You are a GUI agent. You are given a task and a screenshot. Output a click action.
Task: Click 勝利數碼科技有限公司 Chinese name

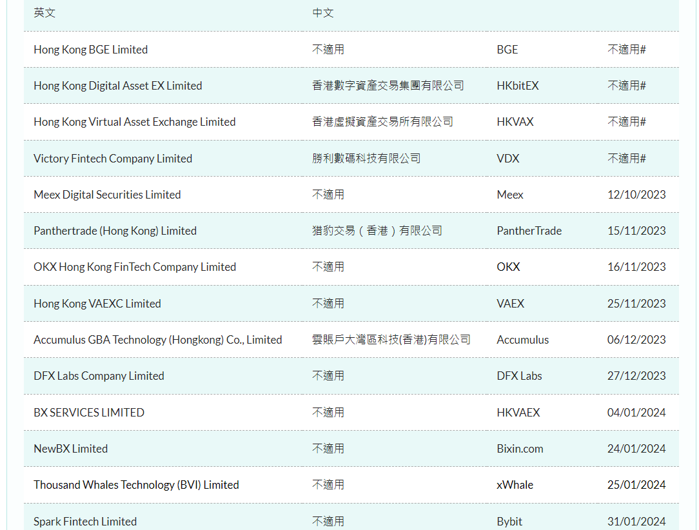point(366,158)
